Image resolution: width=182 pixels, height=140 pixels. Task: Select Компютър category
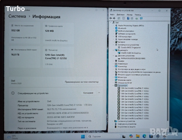122,66
